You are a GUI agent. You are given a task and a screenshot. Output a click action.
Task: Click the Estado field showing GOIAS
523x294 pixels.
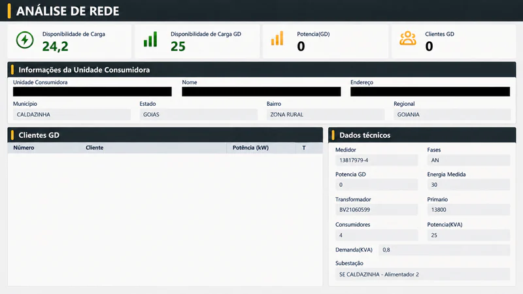199,115
